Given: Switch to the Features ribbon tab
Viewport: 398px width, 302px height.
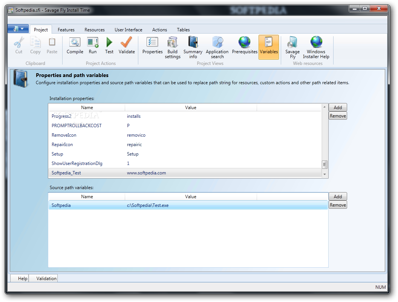Looking at the screenshot, I should pyautogui.click(x=66, y=30).
